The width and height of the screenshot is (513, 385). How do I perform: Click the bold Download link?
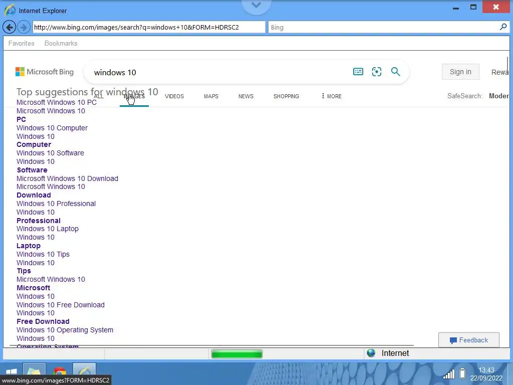point(34,195)
